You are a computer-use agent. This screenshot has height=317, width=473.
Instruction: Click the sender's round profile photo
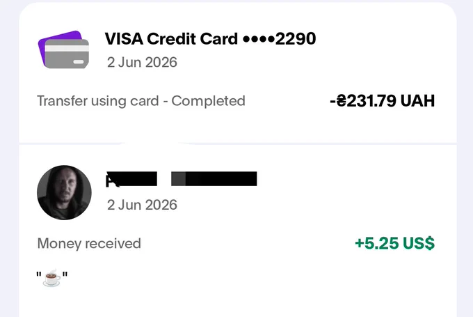coord(64,192)
